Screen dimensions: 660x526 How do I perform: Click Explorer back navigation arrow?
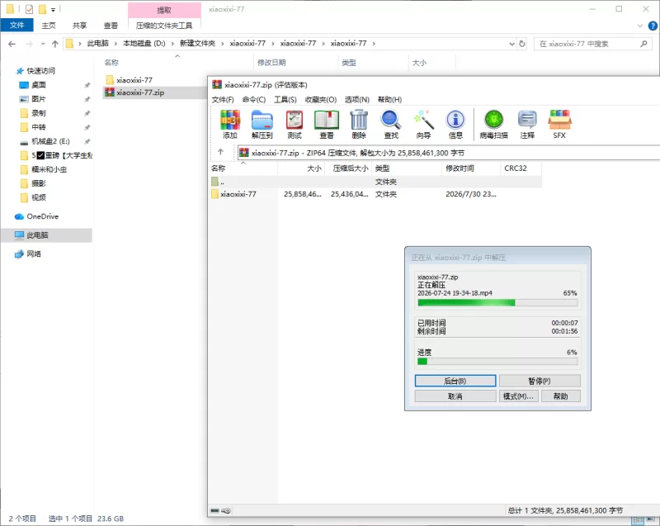12,44
